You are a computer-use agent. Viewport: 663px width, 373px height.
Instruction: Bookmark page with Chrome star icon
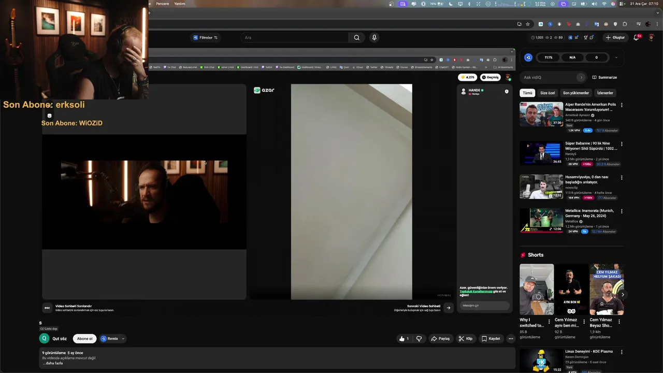pos(528,24)
